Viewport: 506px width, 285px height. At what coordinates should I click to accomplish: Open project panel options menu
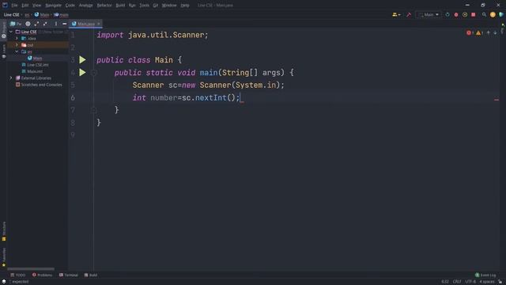(x=56, y=24)
